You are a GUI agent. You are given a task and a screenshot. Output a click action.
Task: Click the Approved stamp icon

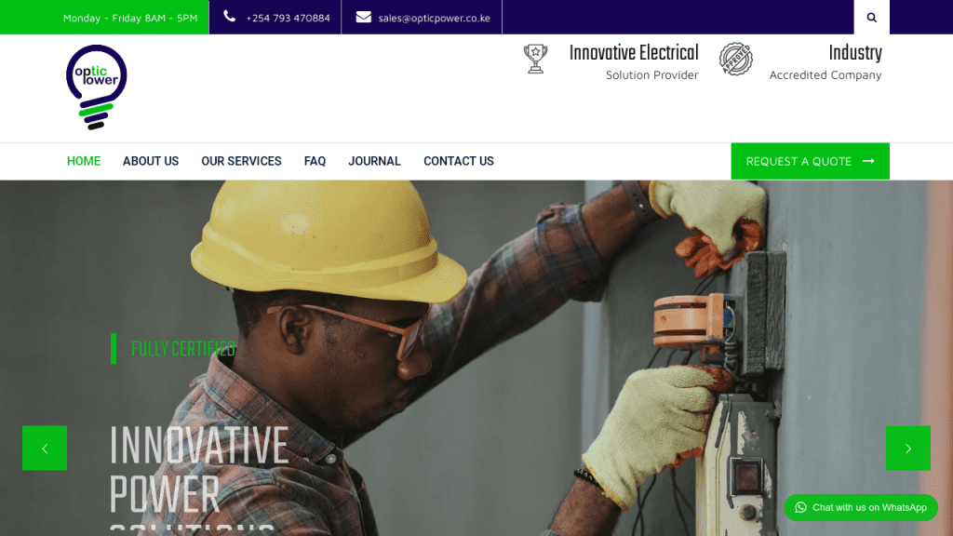(x=736, y=59)
